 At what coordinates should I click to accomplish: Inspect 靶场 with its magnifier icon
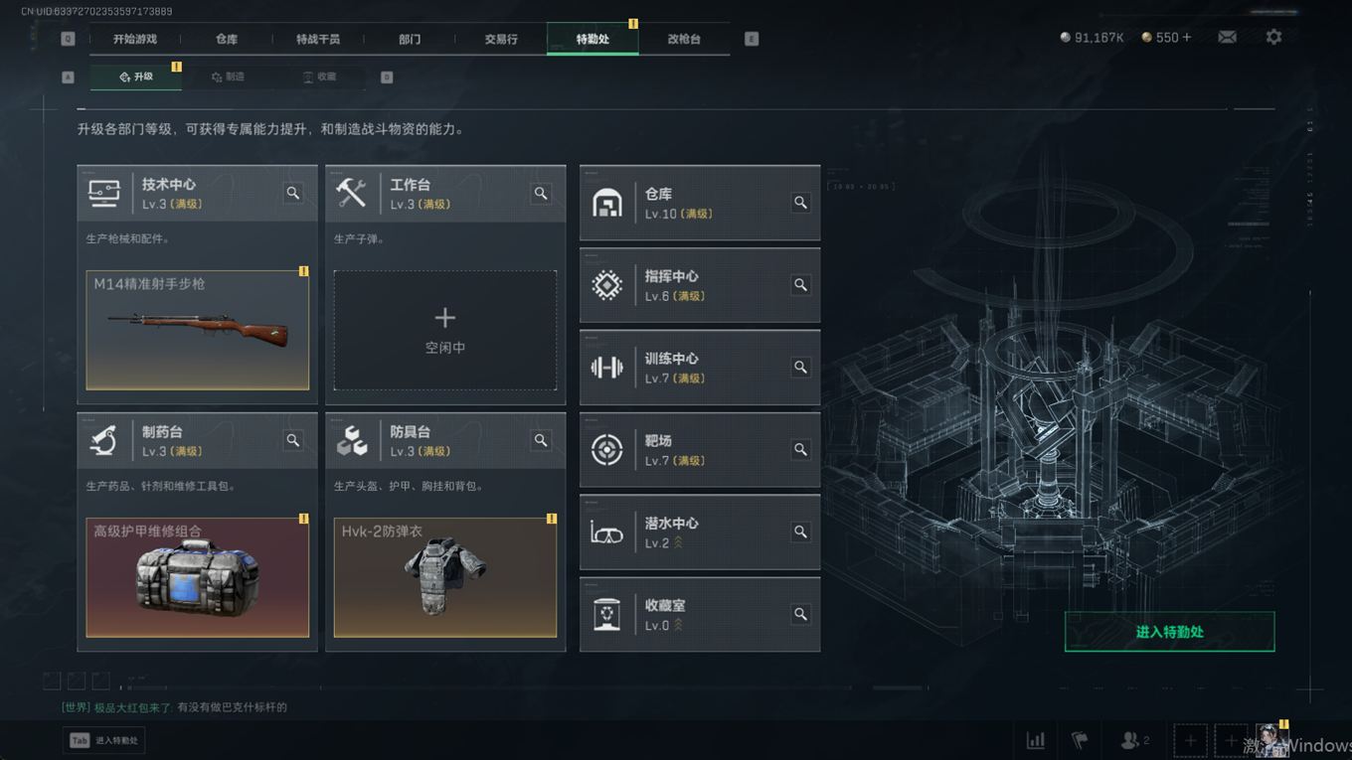[800, 450]
